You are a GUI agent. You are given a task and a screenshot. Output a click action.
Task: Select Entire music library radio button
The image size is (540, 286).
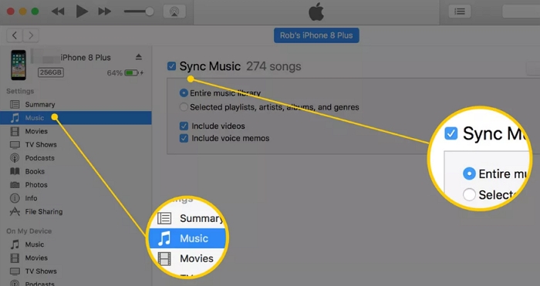coord(184,93)
